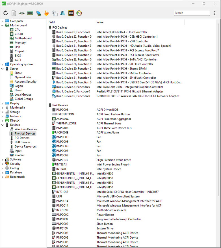Viewport: 221px width, 248px height.
Task: Click the user profile toolbar icon
Action: point(63,13)
